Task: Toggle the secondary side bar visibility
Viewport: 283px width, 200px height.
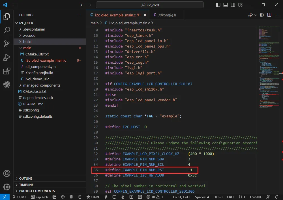Action: click(x=233, y=5)
